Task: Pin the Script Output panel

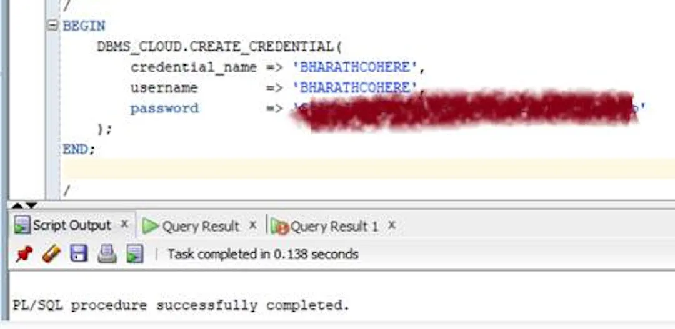Action: click(x=24, y=254)
